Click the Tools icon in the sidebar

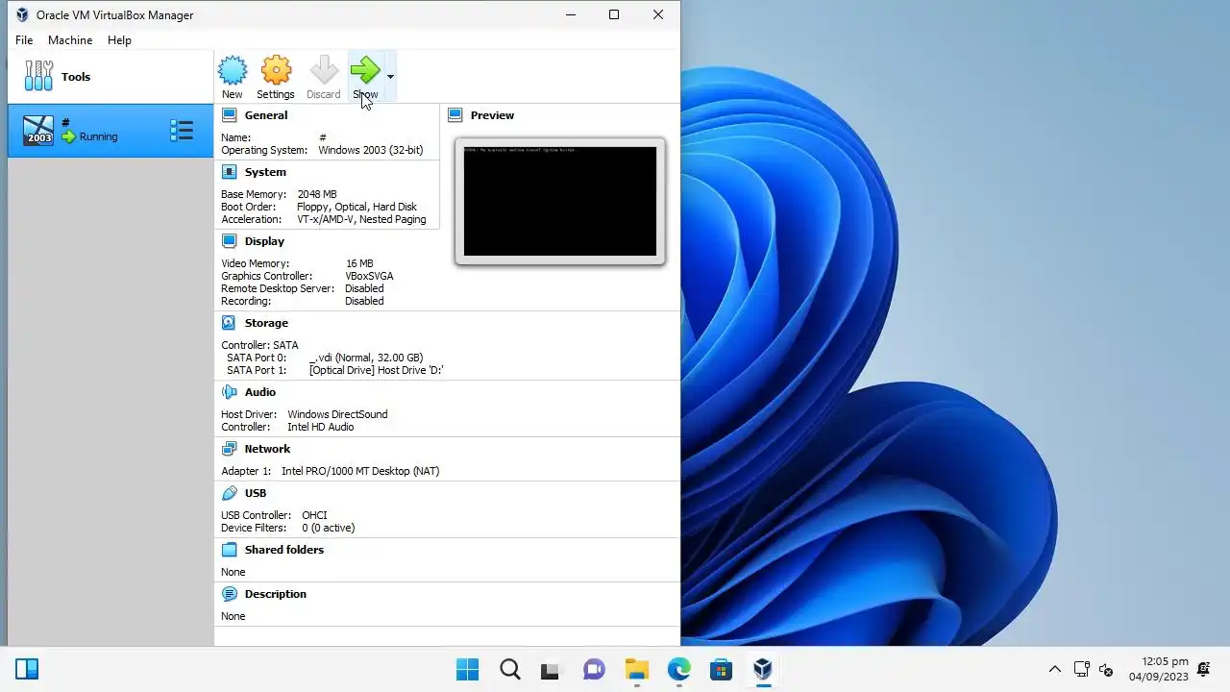pyautogui.click(x=38, y=76)
